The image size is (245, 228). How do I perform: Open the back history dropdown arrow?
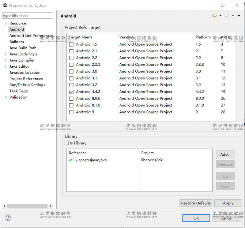(x=220, y=16)
